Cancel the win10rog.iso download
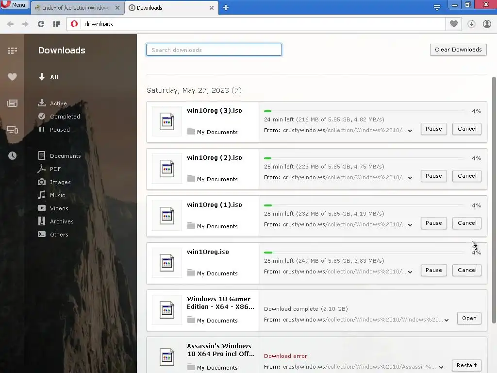Viewport: 497px width, 373px height. pyautogui.click(x=467, y=270)
